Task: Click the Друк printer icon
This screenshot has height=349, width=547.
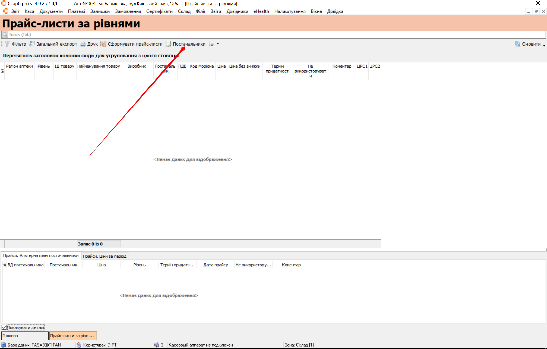Action: point(83,44)
